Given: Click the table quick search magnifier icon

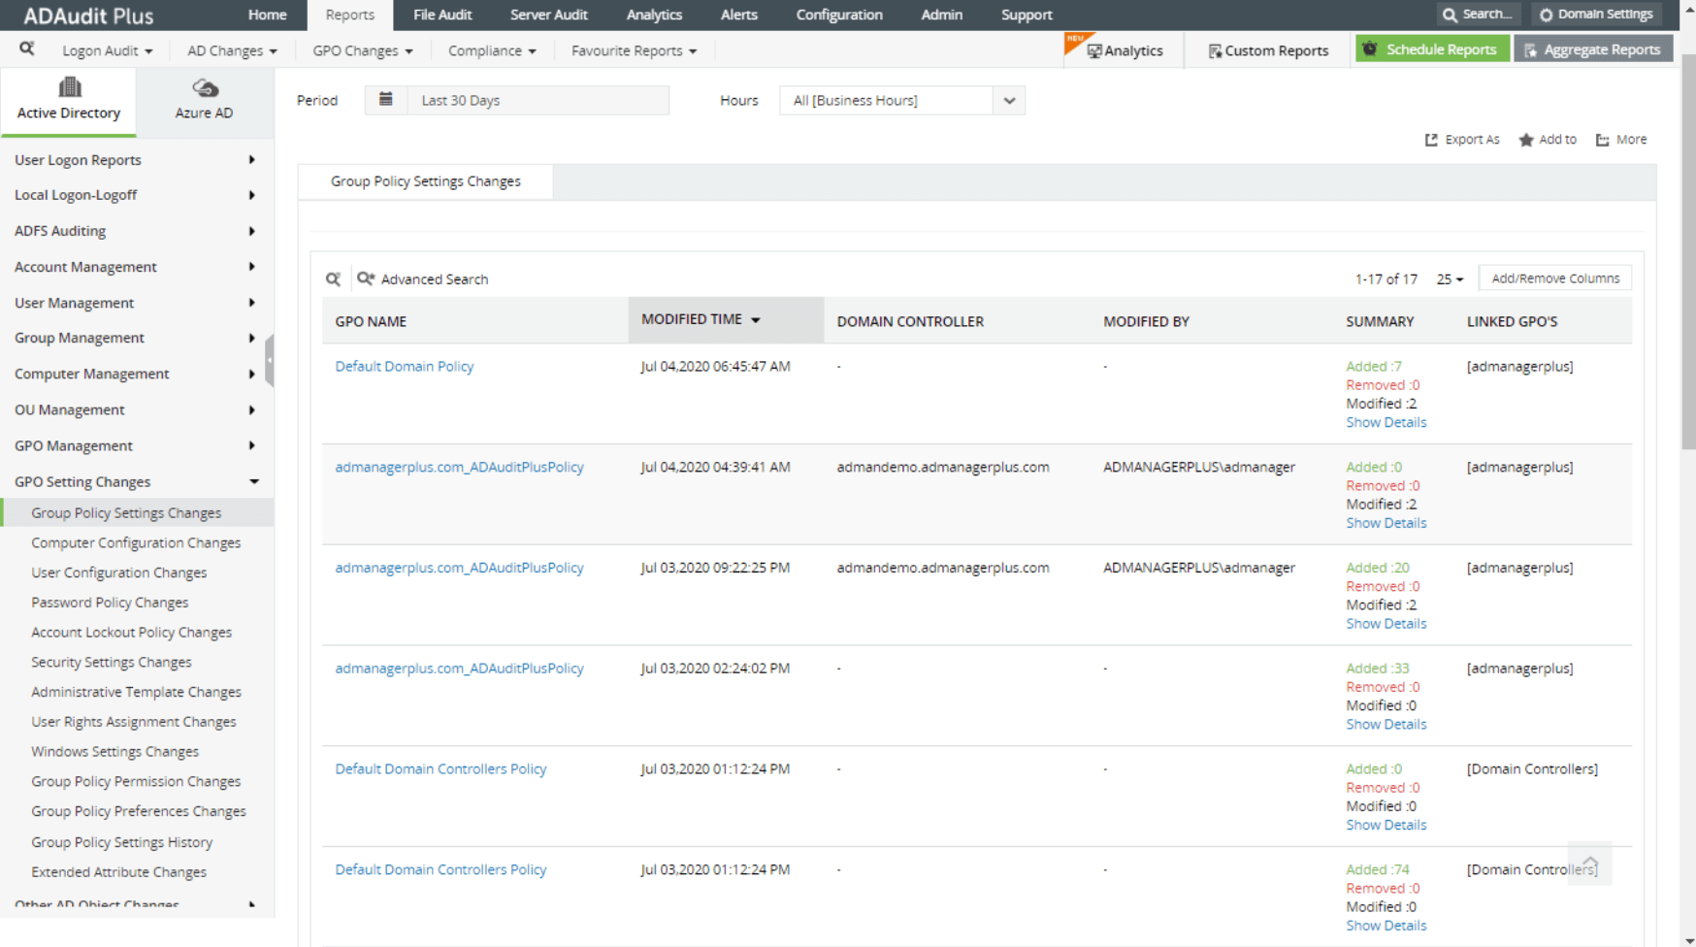Looking at the screenshot, I should 333,278.
